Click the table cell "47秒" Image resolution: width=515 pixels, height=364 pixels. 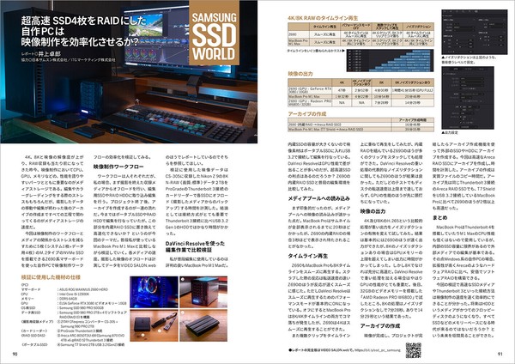click(x=342, y=90)
